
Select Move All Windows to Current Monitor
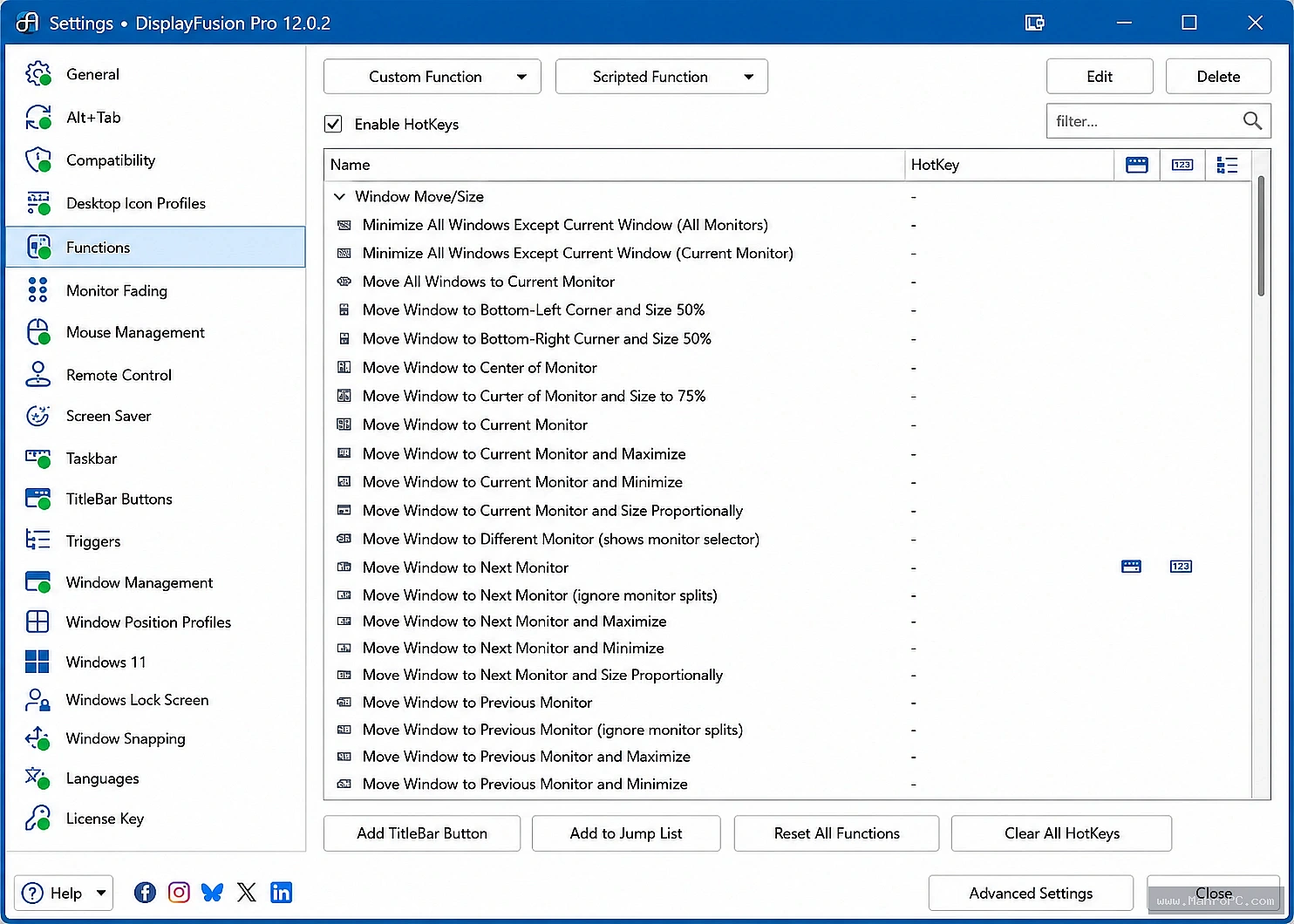tap(788, 282)
